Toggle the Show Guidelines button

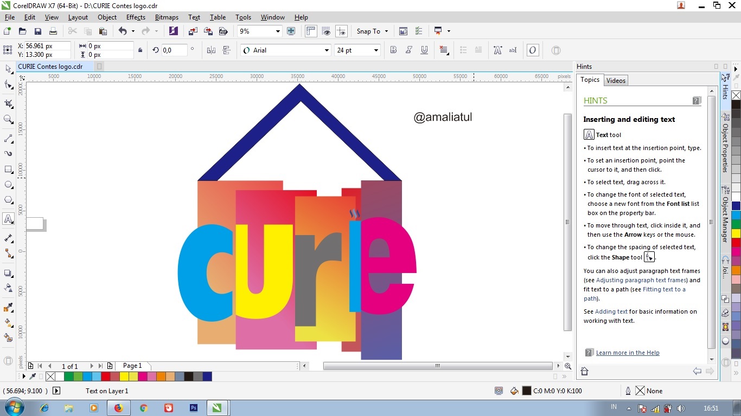point(341,31)
